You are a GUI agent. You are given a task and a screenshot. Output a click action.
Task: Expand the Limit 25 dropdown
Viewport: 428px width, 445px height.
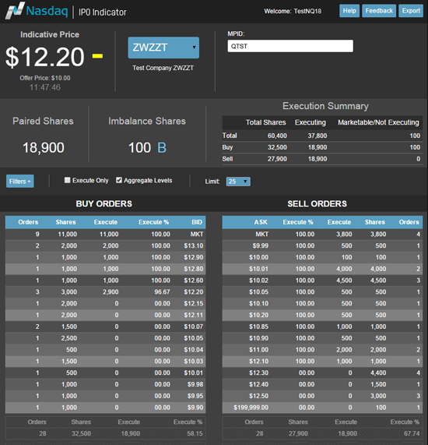238,182
